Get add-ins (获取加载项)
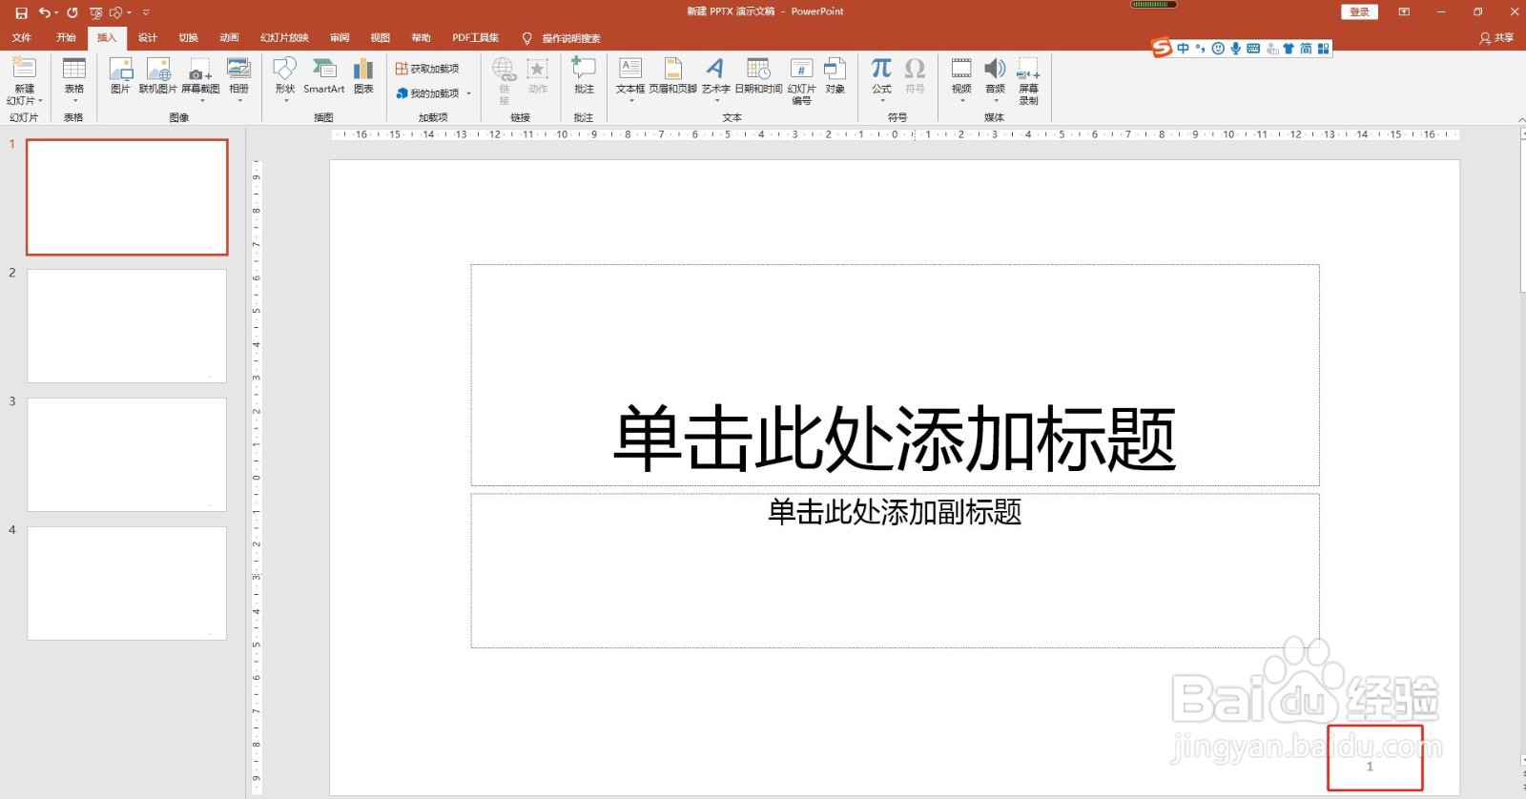Viewport: 1526px width, 799px height. coord(427,69)
